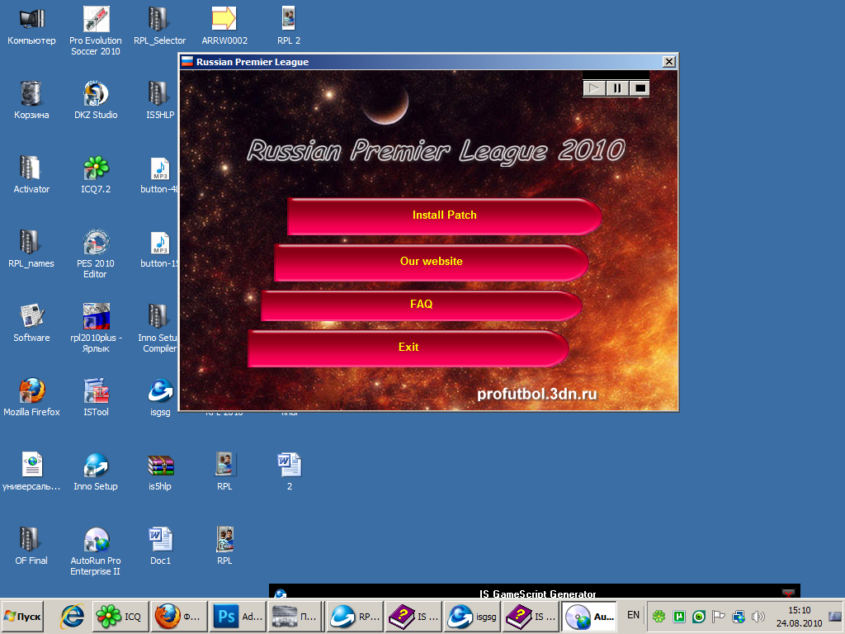Image resolution: width=845 pixels, height=634 pixels.
Task: Select the Mozilla Firefox desktop icon
Action: 31,398
